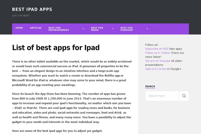Select Best for Work menu label
Viewport: 201px width, 134px height.
point(97,29)
